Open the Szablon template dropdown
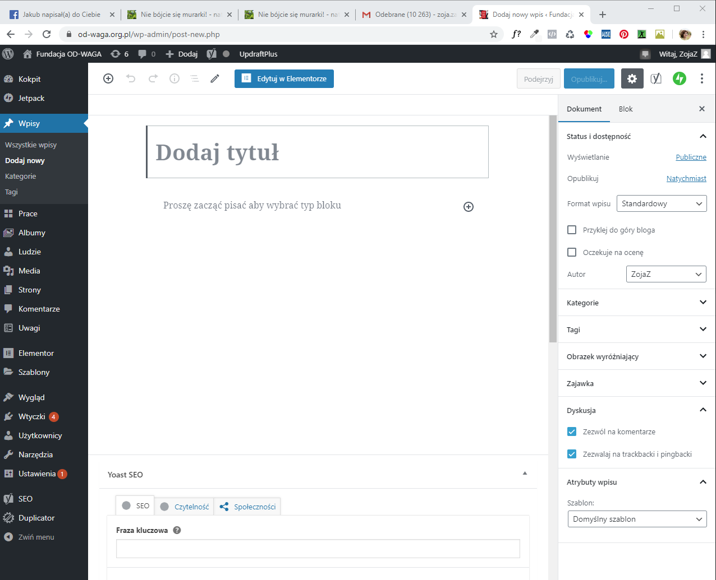This screenshot has width=716, height=580. pyautogui.click(x=637, y=519)
